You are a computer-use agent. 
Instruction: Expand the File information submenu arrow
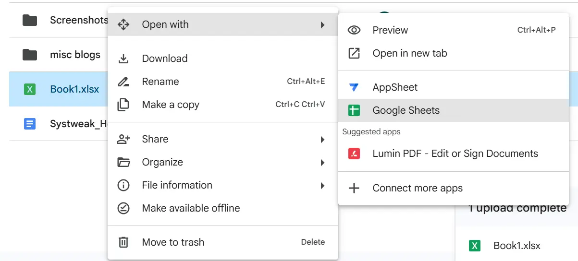tap(322, 186)
